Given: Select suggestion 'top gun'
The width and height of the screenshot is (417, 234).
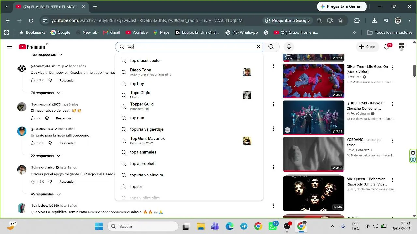Looking at the screenshot, I should [x=189, y=118].
